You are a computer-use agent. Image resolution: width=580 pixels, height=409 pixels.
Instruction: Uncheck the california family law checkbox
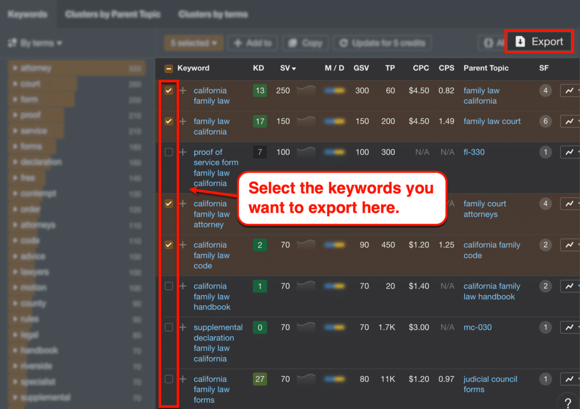tap(169, 91)
